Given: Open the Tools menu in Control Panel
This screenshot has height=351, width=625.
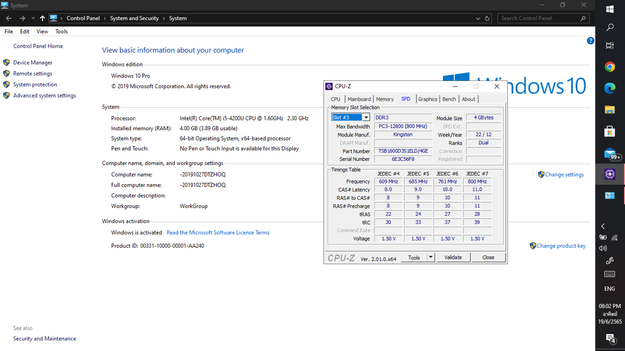Looking at the screenshot, I should point(62,31).
